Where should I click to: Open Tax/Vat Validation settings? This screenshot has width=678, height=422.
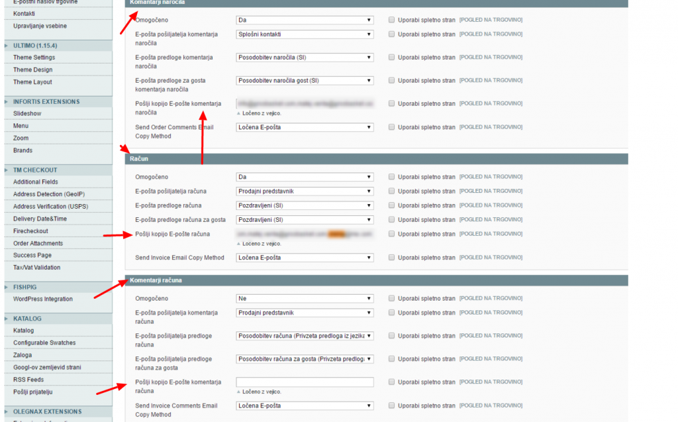(36, 268)
